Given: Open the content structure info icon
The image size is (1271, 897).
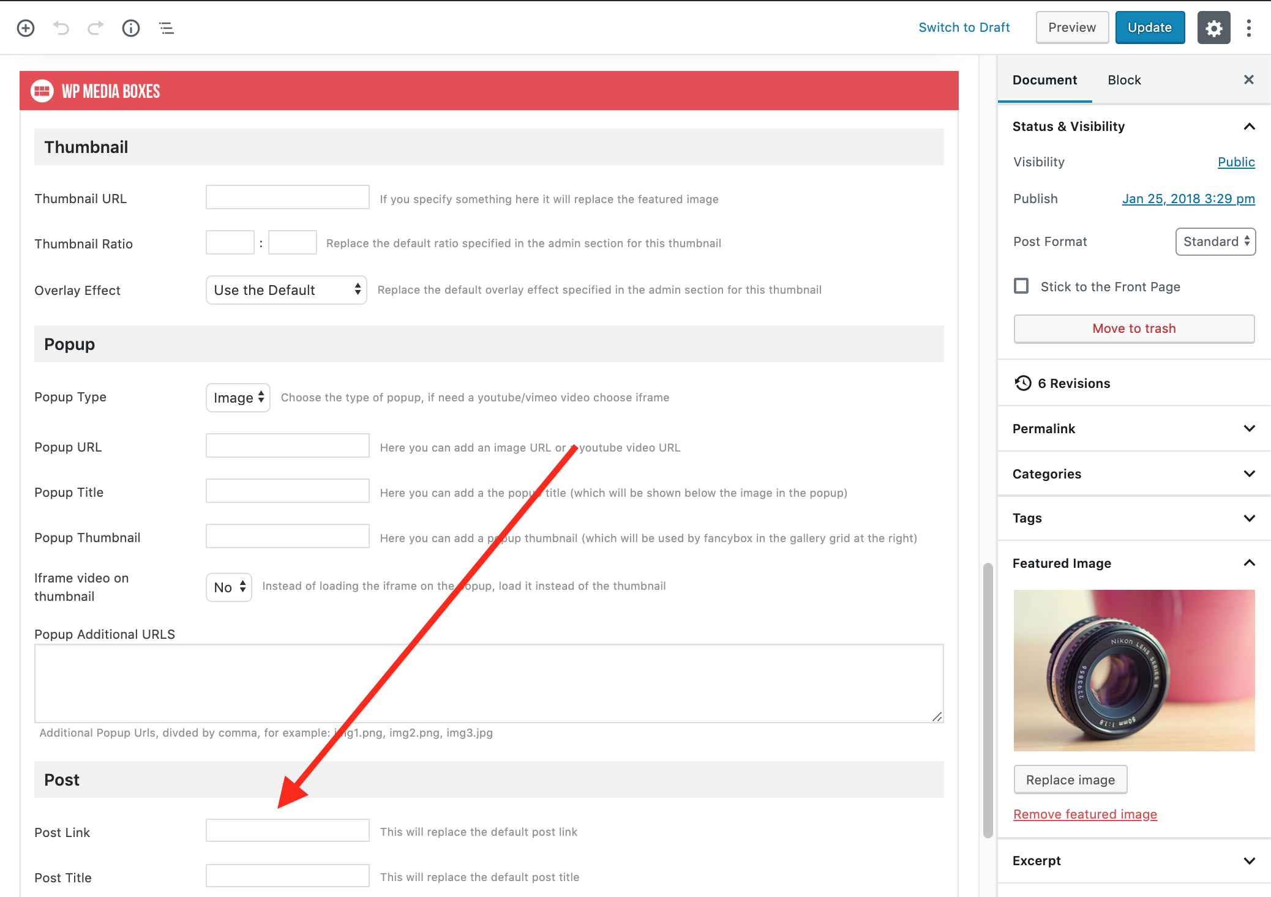Looking at the screenshot, I should pos(131,28).
